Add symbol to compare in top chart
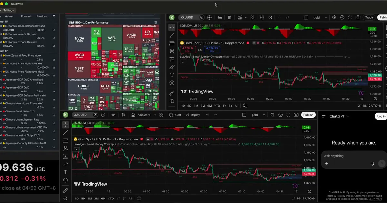Image resolution: width=387 pixels, height=203 pixels. pyautogui.click(x=209, y=17)
